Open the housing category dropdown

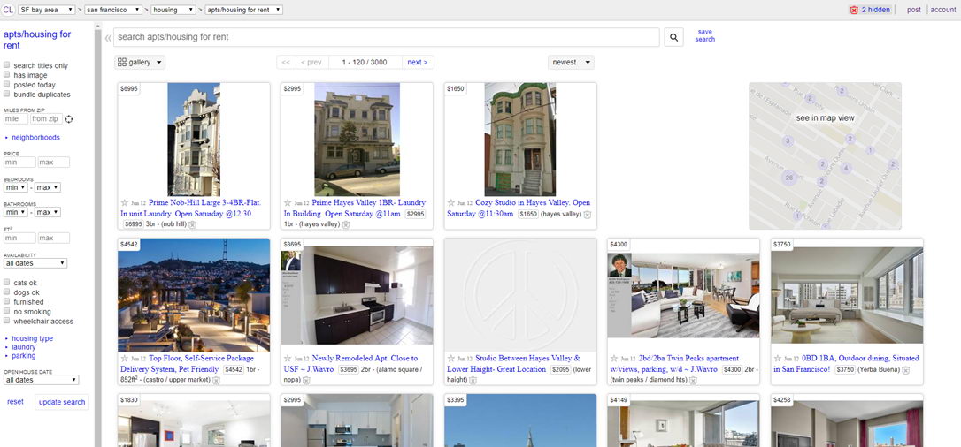pos(173,10)
